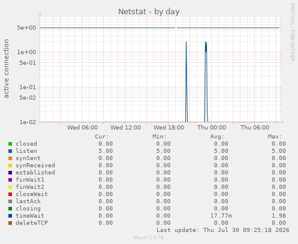Image resolution: width=298 pixels, height=244 pixels.
Task: Click the '1e+00' y-axis label
Action: (x=26, y=52)
